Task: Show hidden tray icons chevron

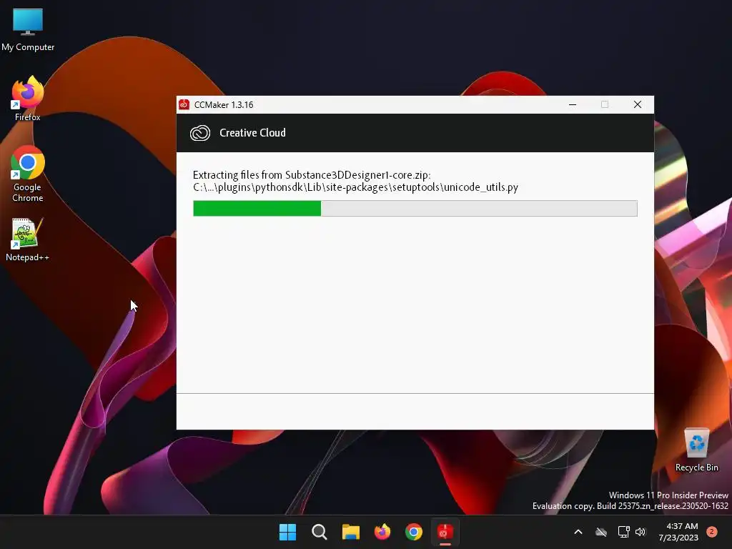Action: pos(578,532)
